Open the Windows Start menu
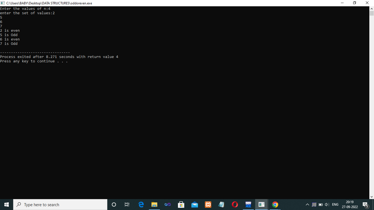The image size is (374, 210). [x=7, y=205]
